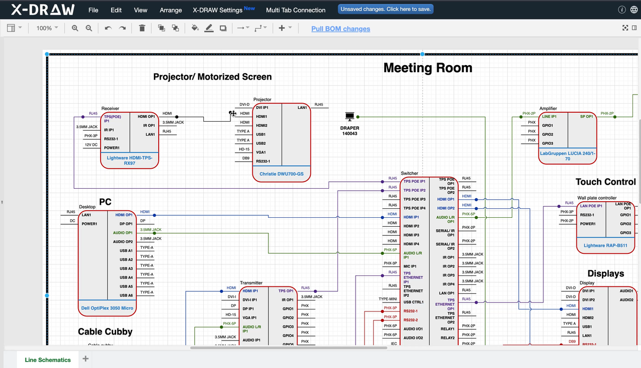Click the unsaved changes save button
This screenshot has width=641, height=368.
pyautogui.click(x=386, y=9)
